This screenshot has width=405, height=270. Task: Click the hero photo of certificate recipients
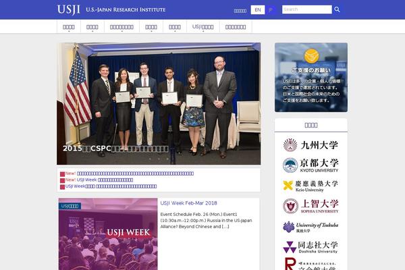click(159, 103)
